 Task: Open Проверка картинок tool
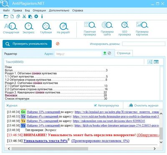[x=142, y=29]
